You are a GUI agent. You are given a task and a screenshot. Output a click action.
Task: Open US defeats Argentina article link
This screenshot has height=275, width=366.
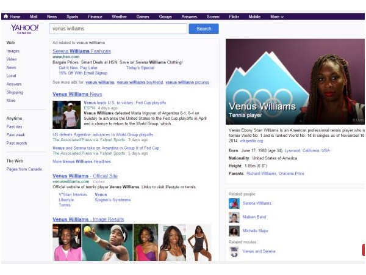103,134
